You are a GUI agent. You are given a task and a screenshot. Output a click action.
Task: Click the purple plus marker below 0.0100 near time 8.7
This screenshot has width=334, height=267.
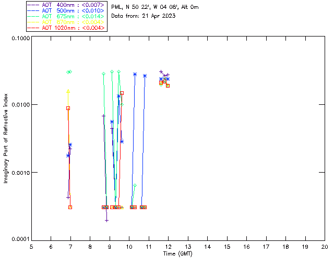pyautogui.click(x=103, y=116)
